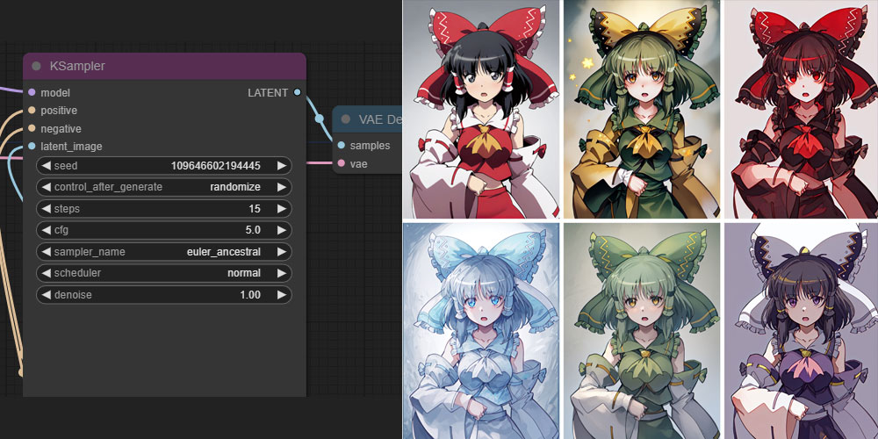Select previous scheduler option
This screenshot has width=878, height=439.
point(46,273)
